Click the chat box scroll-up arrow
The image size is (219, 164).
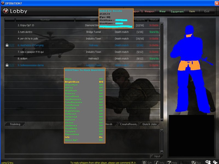click(x=162, y=130)
